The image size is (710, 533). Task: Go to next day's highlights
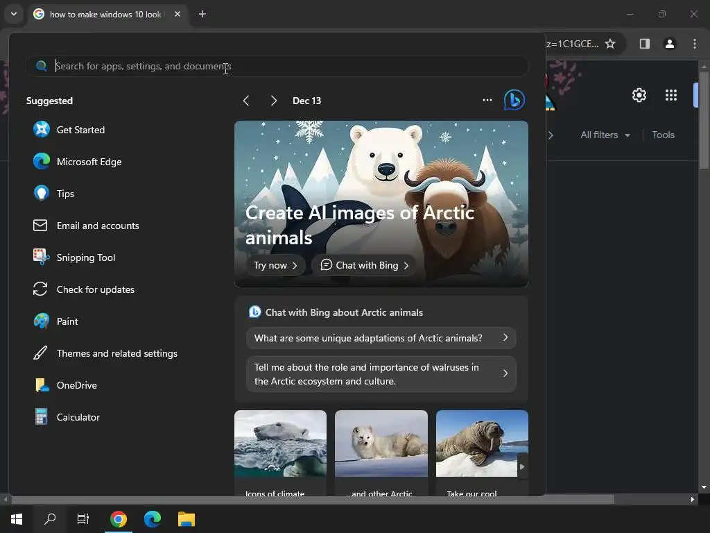click(x=273, y=101)
